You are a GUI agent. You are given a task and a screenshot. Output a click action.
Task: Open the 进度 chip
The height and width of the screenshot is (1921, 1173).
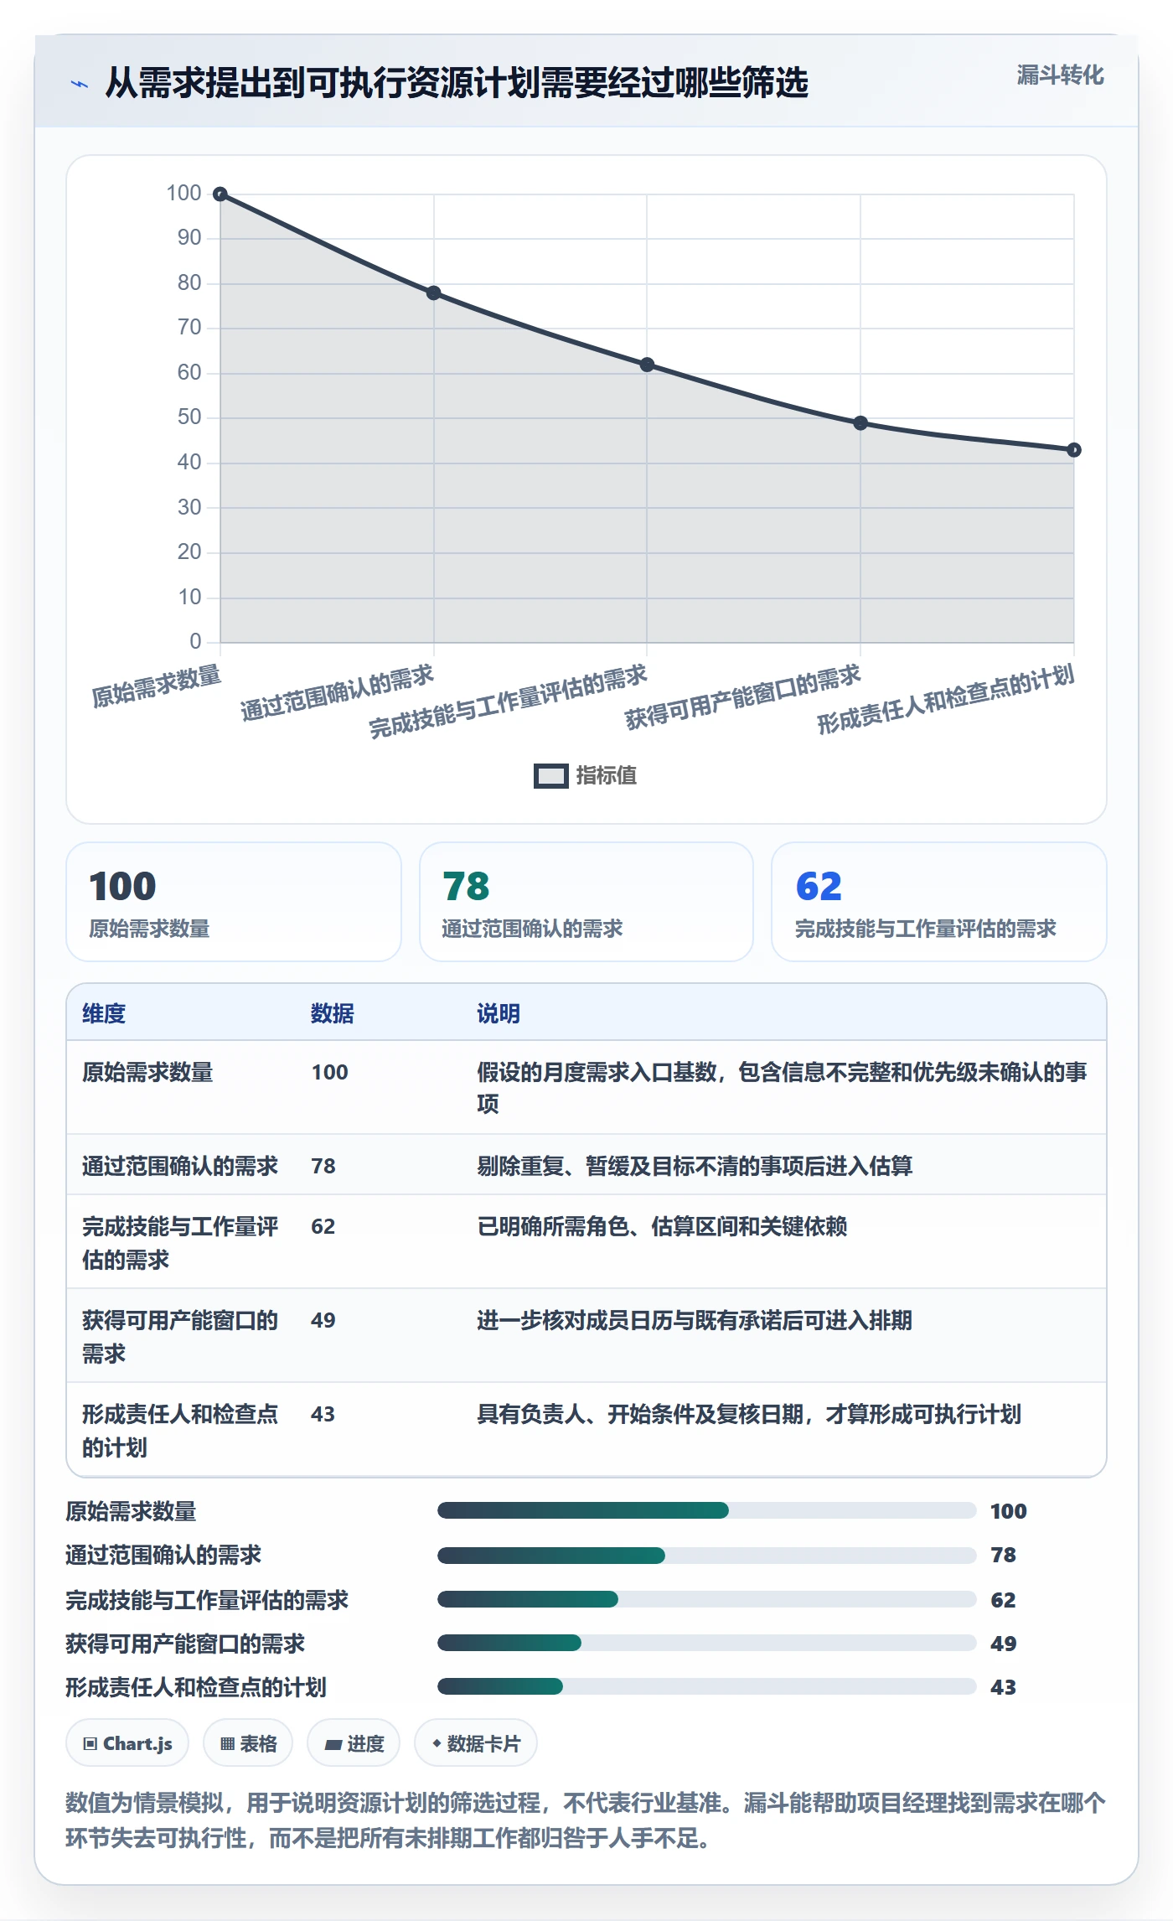354,1743
